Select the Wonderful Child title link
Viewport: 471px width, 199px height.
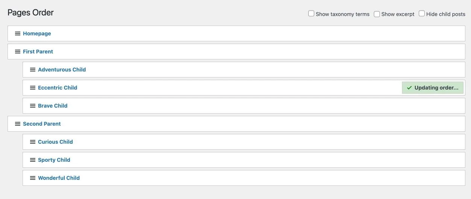point(59,178)
